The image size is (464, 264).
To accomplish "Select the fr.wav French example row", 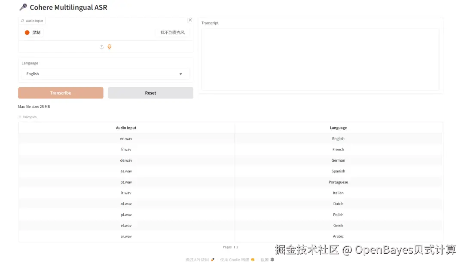I will pos(126,149).
